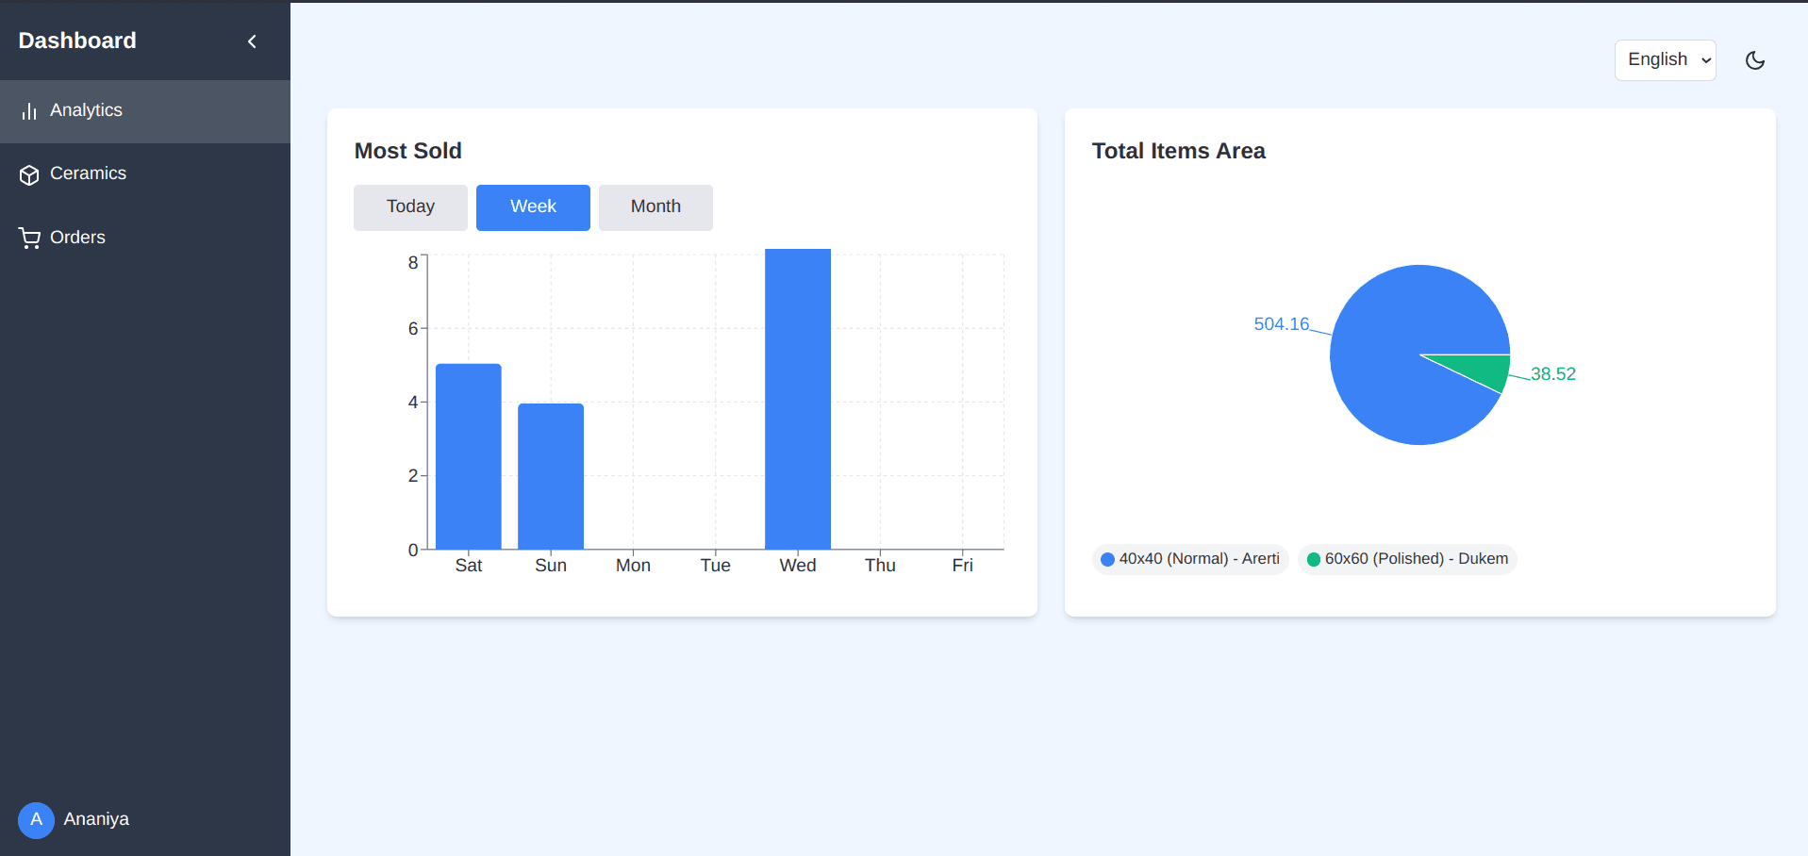Click the Ananiya username label

point(96,819)
